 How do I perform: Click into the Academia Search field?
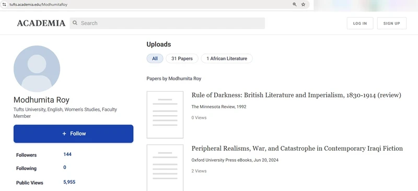coord(167,23)
